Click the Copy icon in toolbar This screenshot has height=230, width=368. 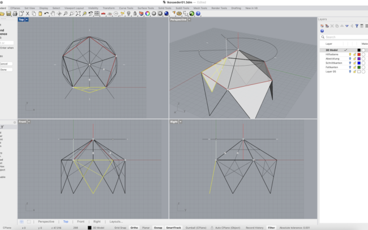[x=34, y=14]
